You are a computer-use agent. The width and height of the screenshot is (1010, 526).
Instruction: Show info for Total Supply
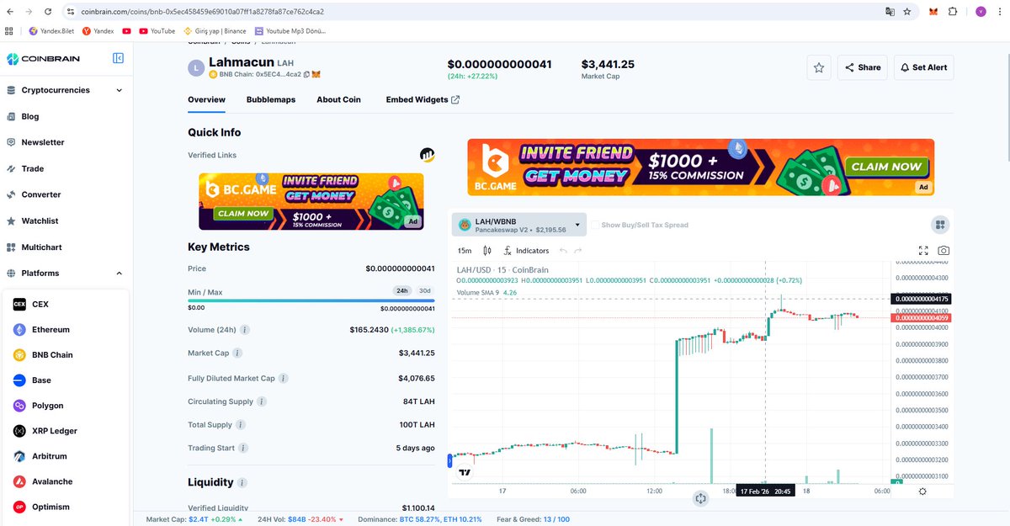pos(241,425)
